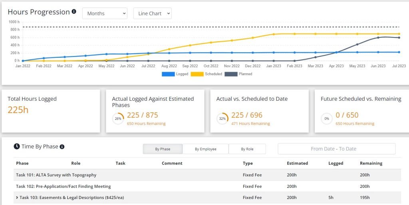Switch to the By Employee tab
The width and height of the screenshot is (409, 205).
coord(206,149)
